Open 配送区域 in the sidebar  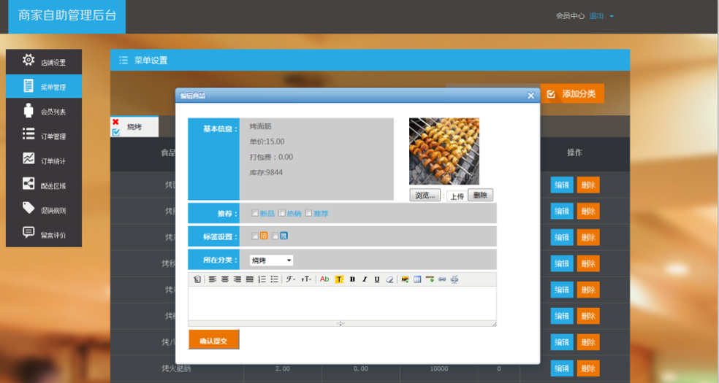(44, 185)
